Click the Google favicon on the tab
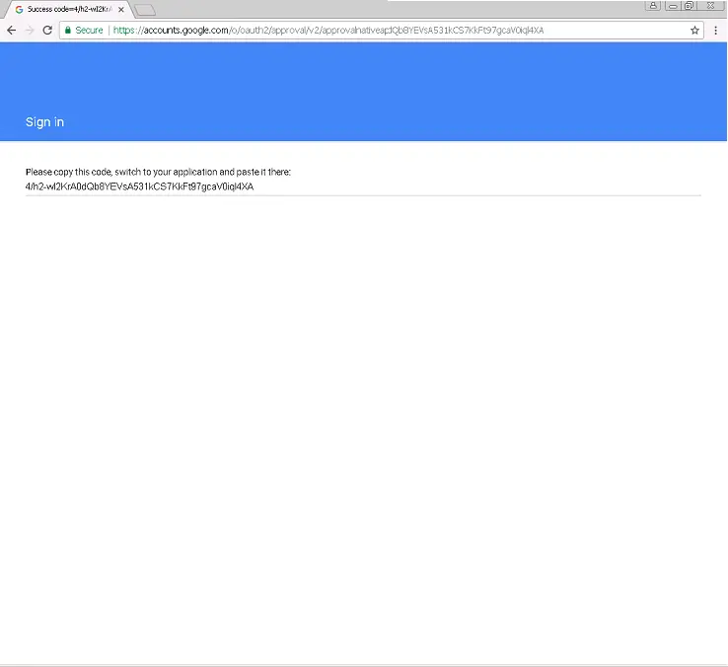Viewport: 728px width, 667px height. pyautogui.click(x=19, y=9)
